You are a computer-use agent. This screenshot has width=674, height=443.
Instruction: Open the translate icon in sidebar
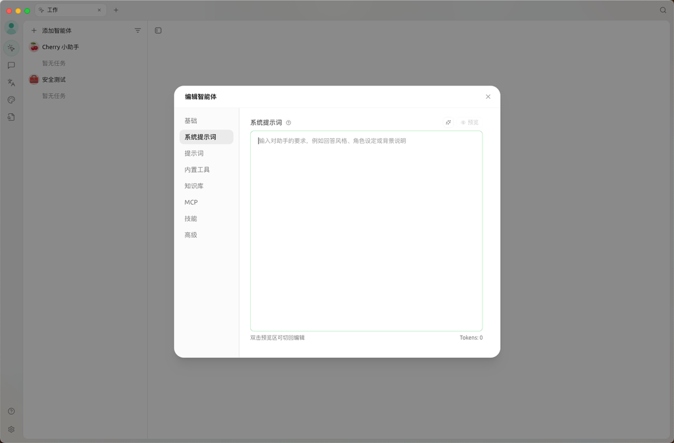click(11, 82)
